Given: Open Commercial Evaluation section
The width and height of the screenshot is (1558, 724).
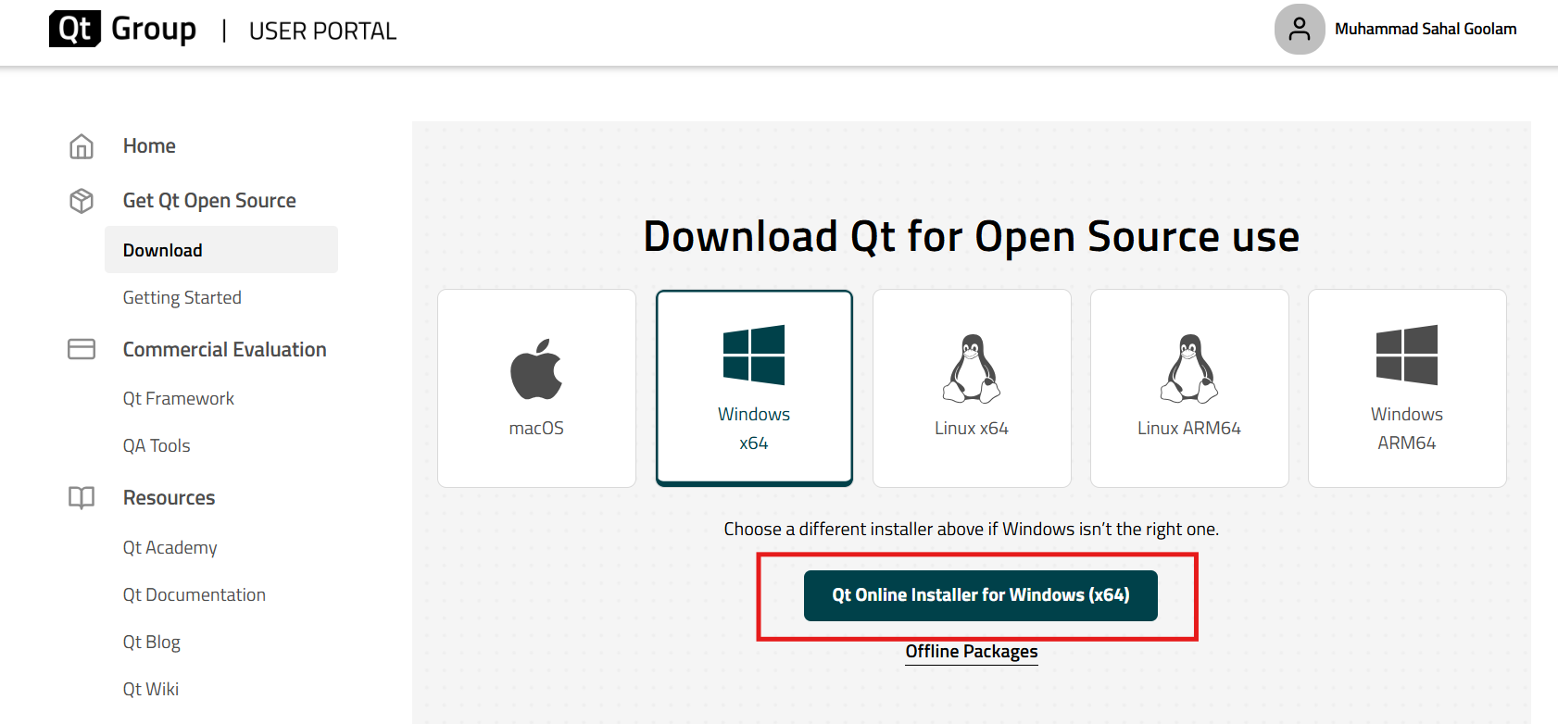Looking at the screenshot, I should [x=225, y=349].
